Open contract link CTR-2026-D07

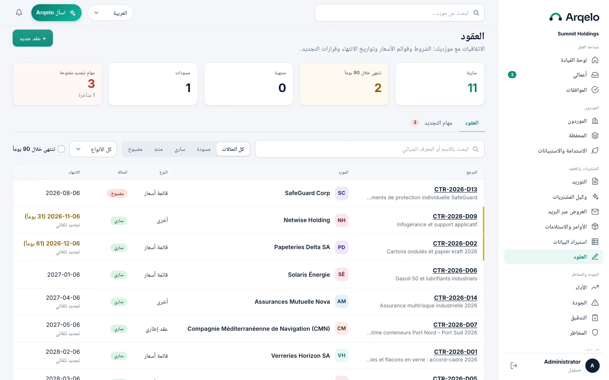click(x=455, y=325)
